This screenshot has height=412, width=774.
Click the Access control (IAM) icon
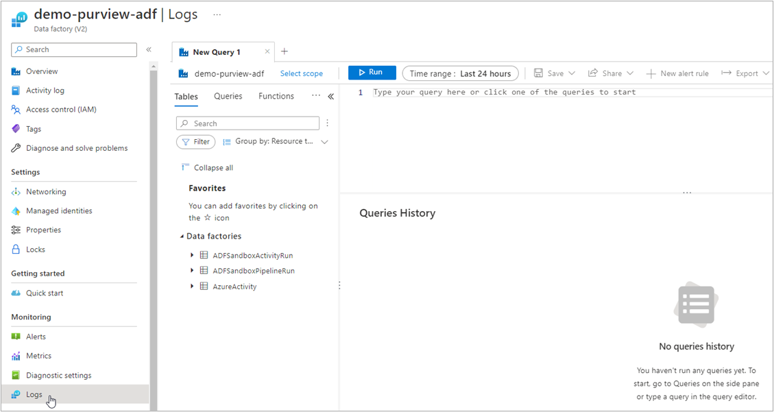click(16, 110)
